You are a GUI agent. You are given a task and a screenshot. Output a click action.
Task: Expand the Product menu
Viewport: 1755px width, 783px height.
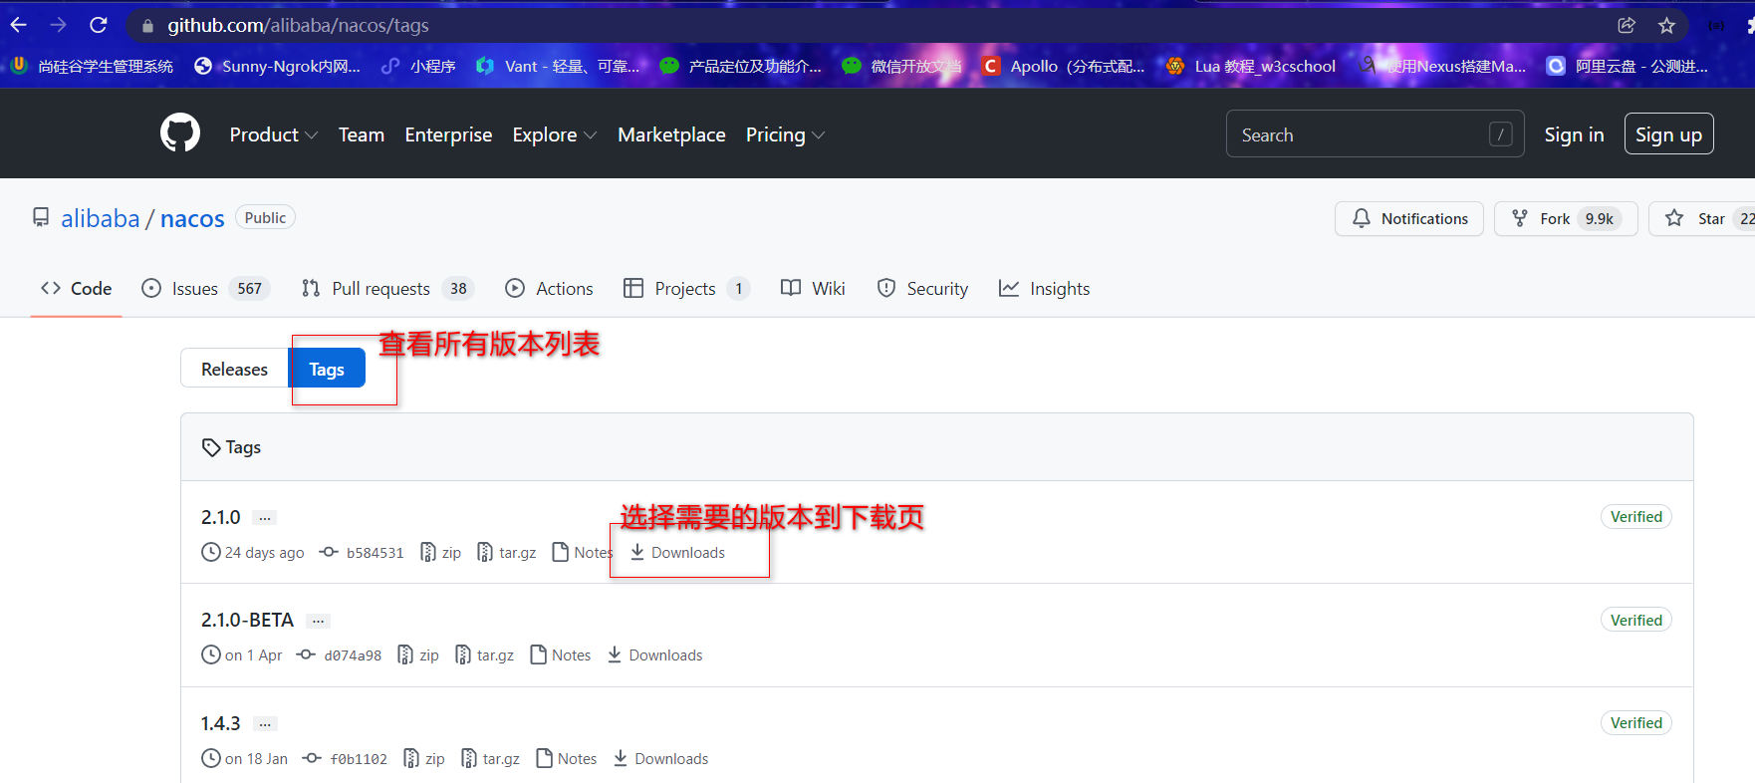point(274,134)
